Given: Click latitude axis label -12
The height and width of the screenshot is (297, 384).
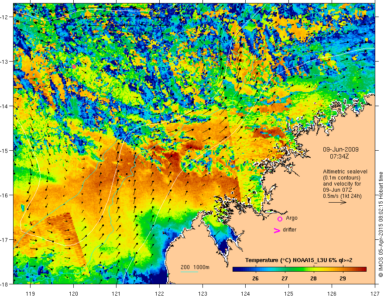Looking at the screenshot, I should pyautogui.click(x=4, y=17).
